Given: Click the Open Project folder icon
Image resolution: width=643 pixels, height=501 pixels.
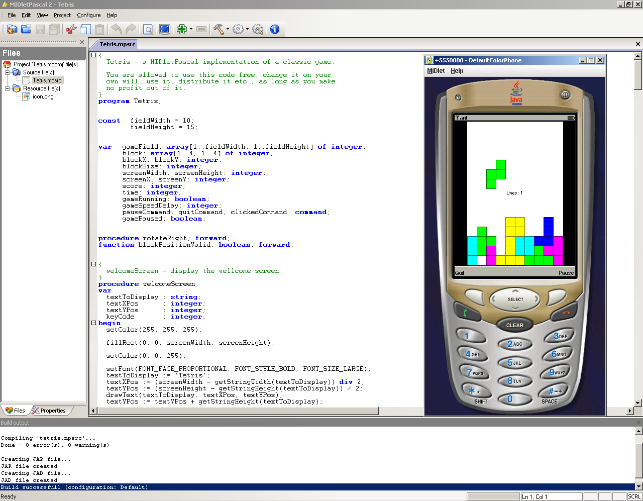Looking at the screenshot, I should pos(26,29).
